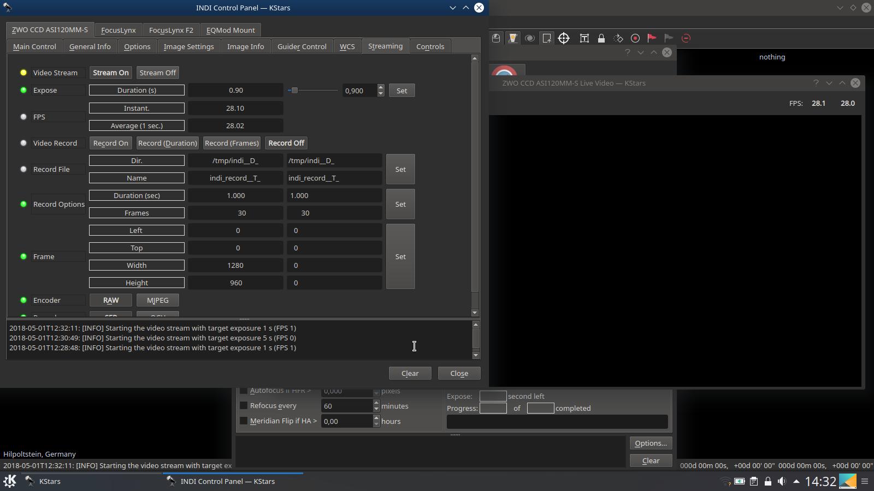874x491 pixels.
Task: Click the galaxy spiral toolbar icon
Action: (529, 38)
